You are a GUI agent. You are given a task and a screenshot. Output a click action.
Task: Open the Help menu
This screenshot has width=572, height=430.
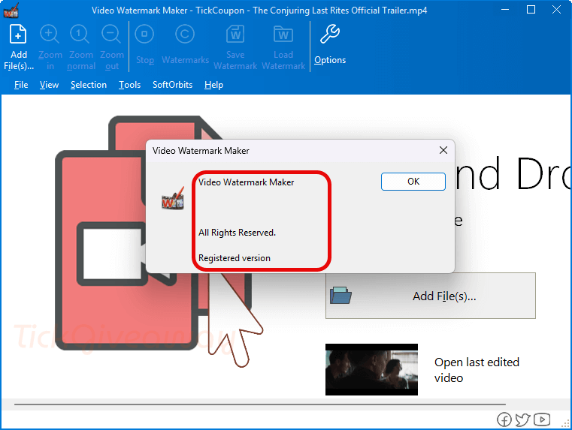[213, 85]
